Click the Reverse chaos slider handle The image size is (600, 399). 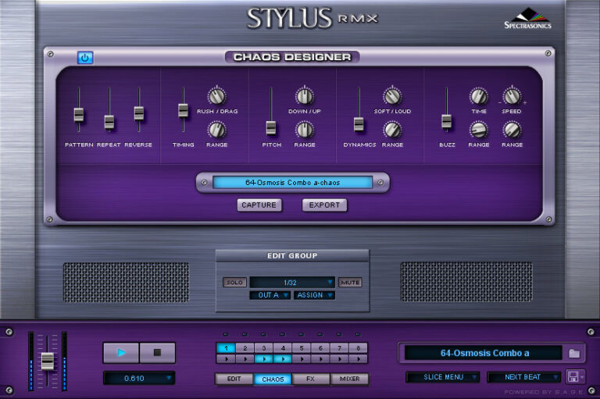tap(139, 114)
